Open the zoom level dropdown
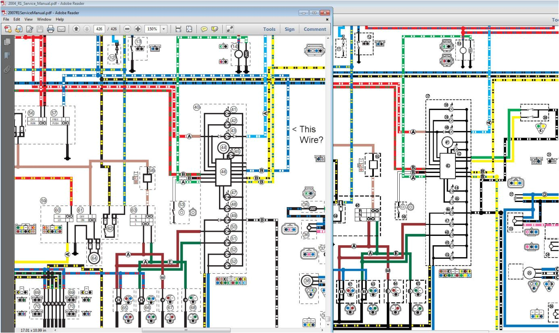559x333 pixels. [x=164, y=29]
